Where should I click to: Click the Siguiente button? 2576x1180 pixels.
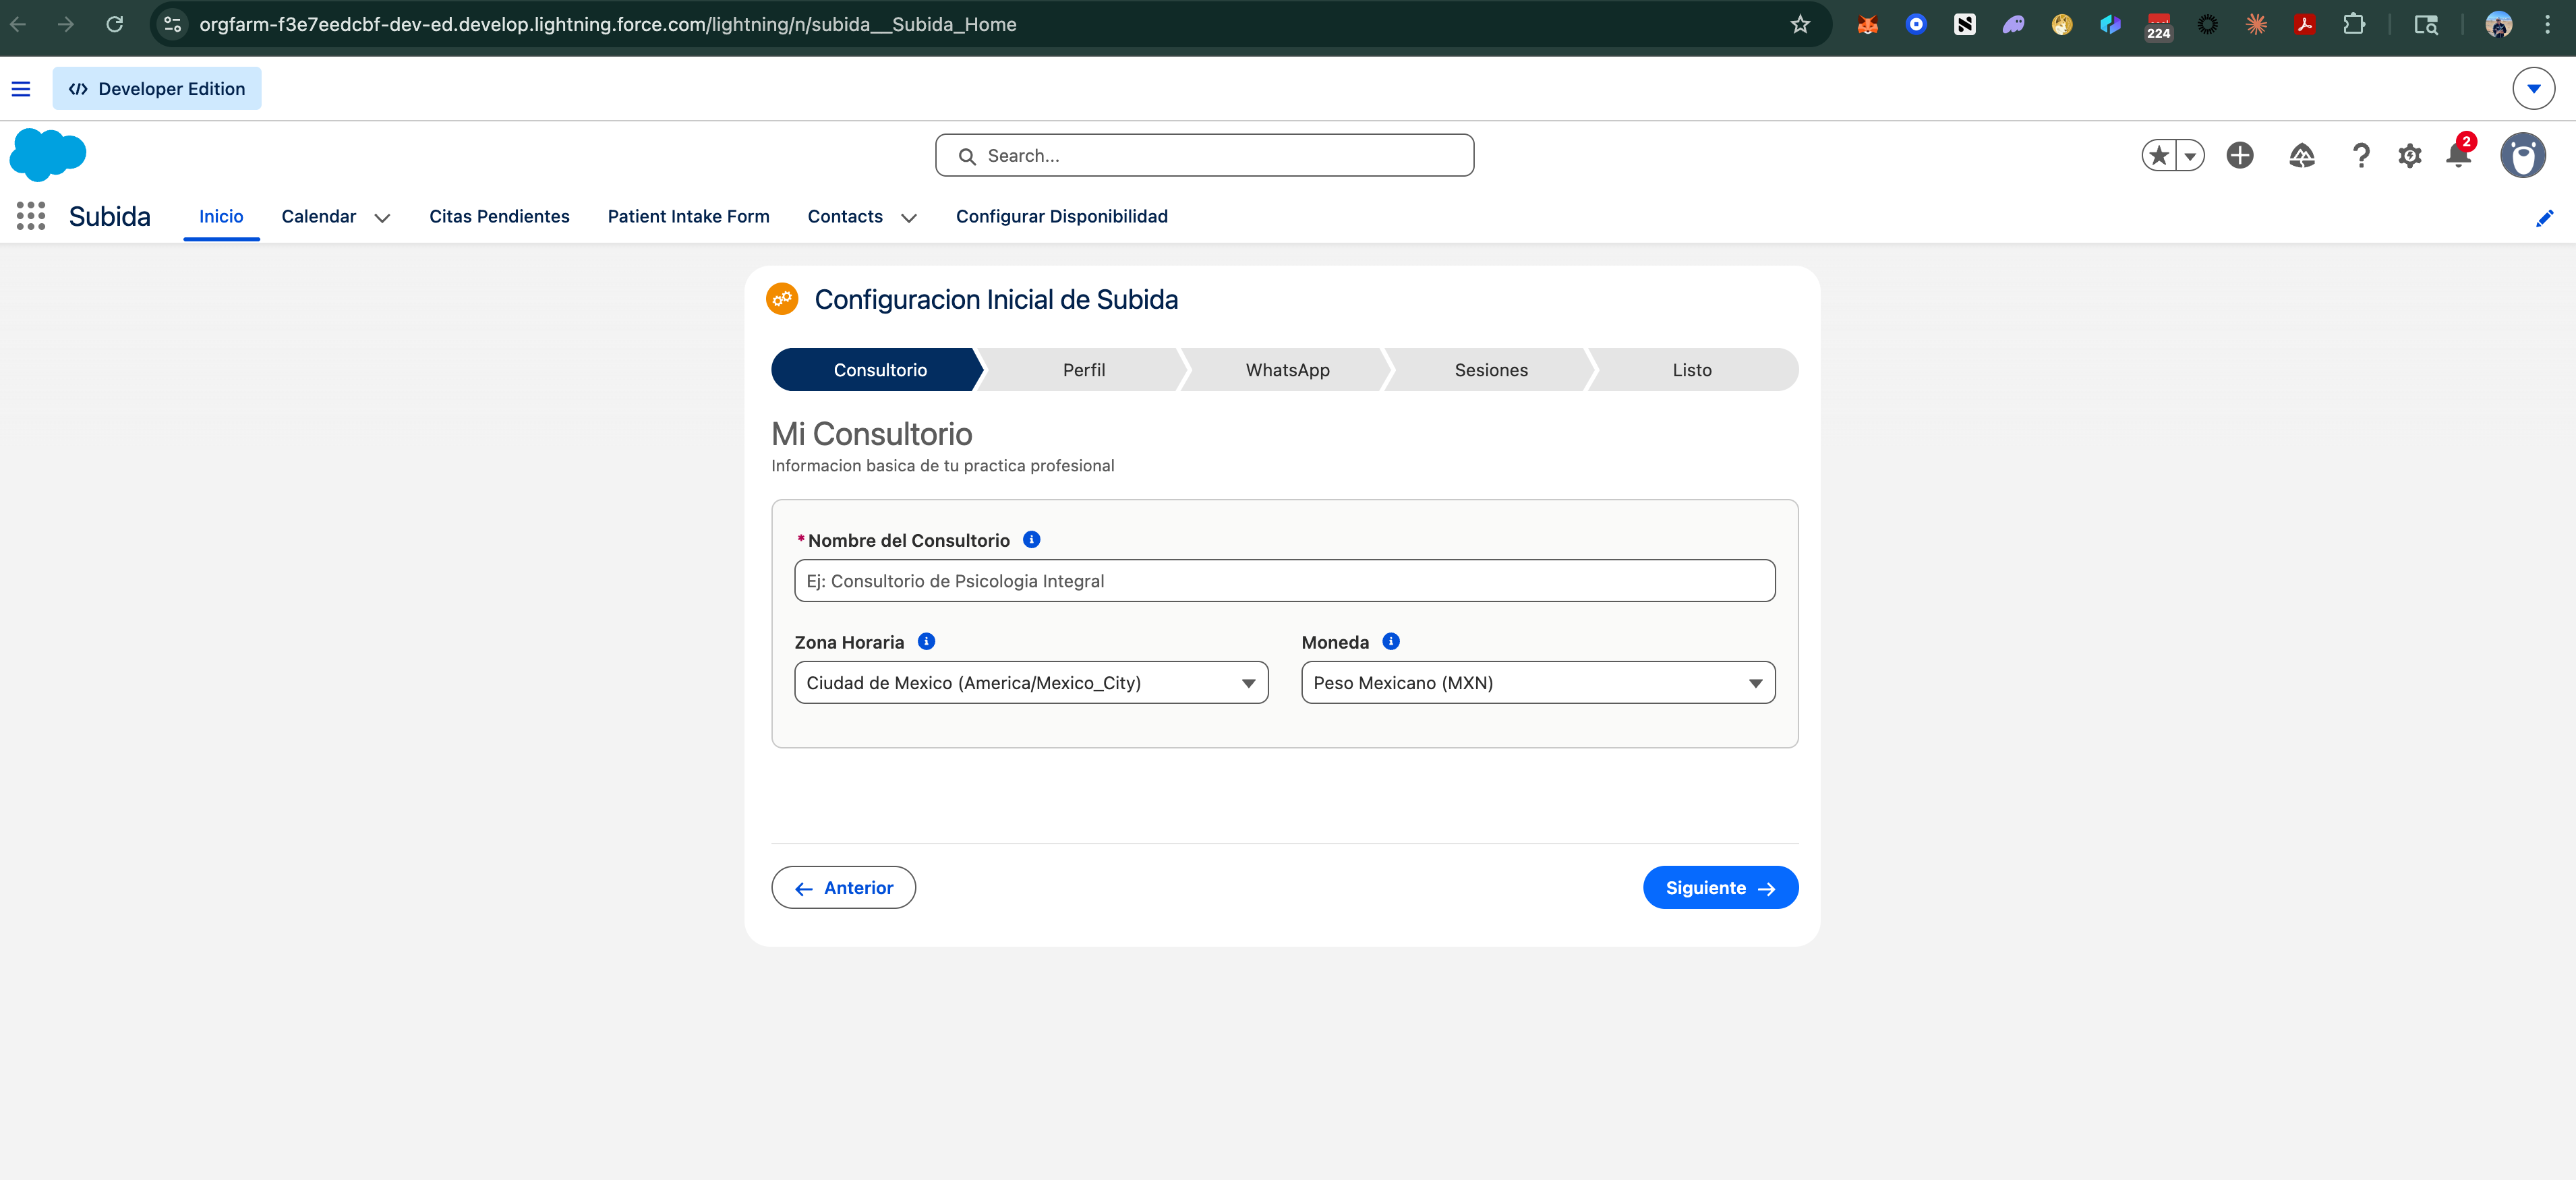click(1720, 888)
